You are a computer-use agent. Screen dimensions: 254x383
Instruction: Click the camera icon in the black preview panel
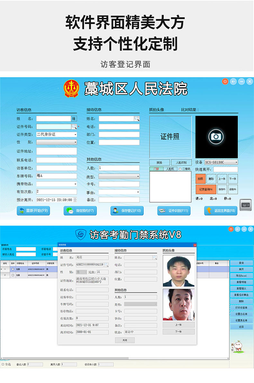(x=216, y=137)
